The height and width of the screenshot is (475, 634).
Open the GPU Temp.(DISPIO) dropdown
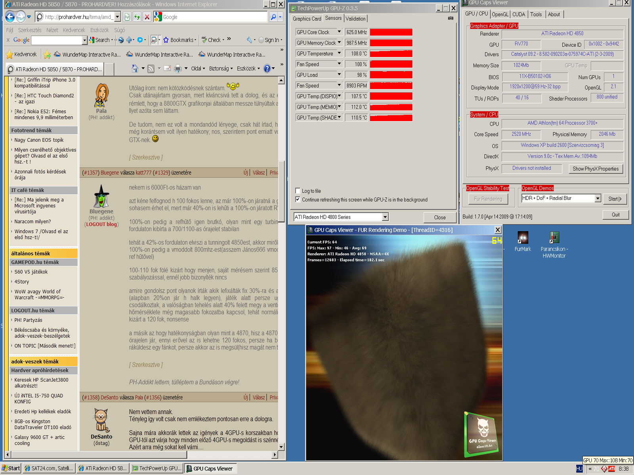coord(339,96)
